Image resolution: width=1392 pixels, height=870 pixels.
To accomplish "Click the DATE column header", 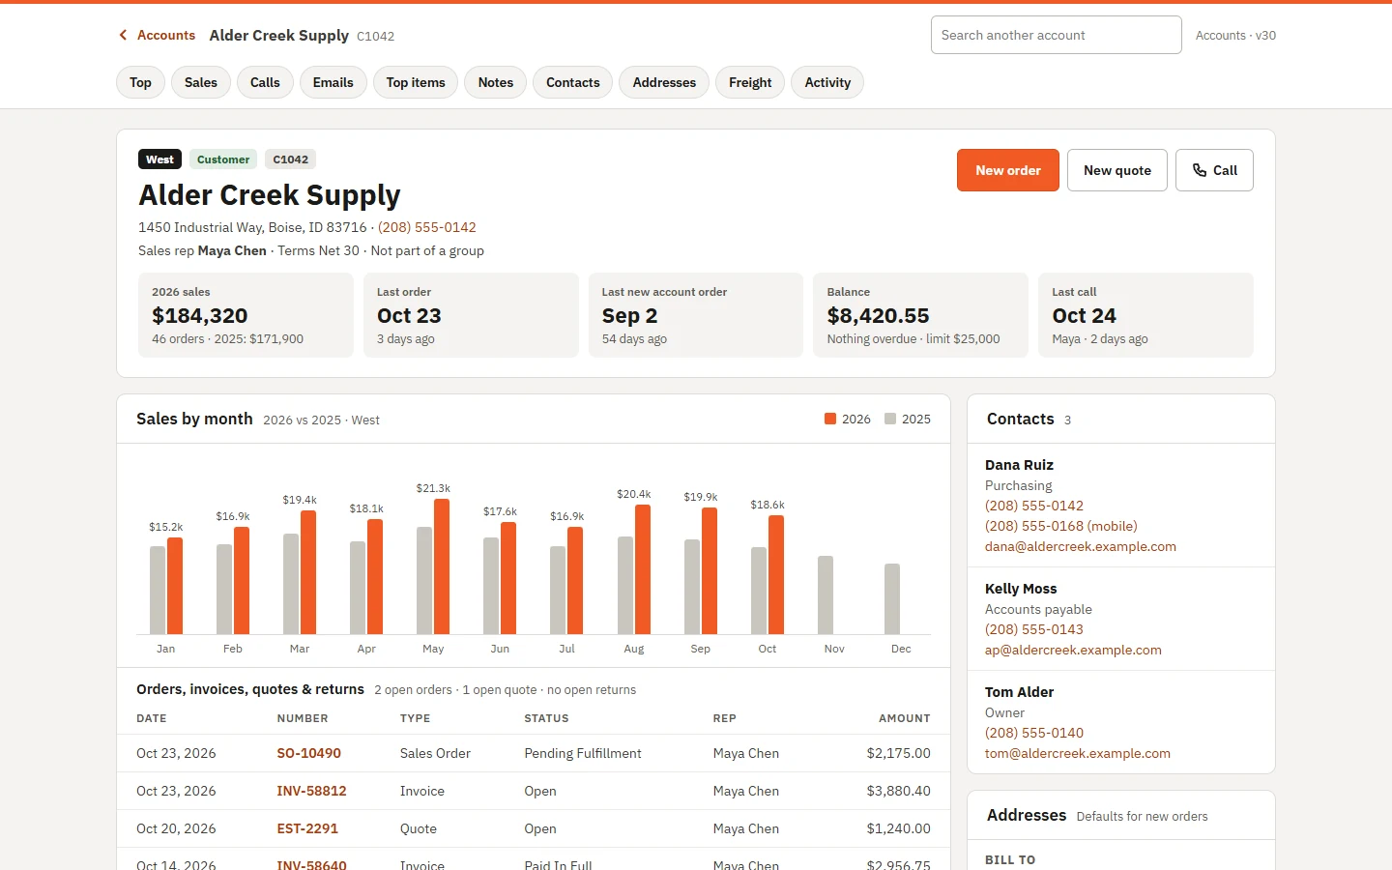I will tap(152, 718).
